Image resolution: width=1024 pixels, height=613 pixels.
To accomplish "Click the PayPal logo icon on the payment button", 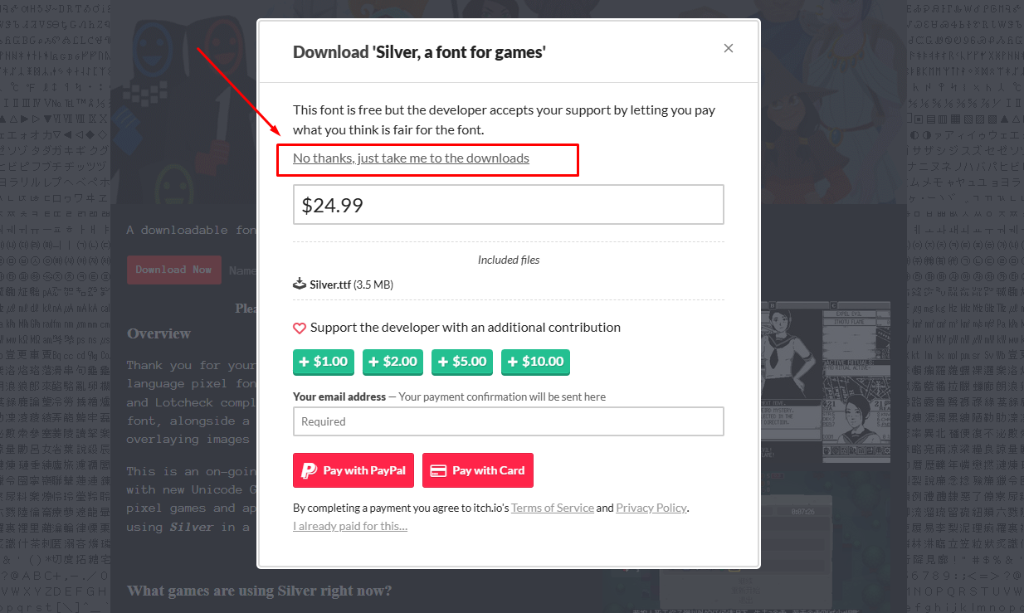I will [310, 470].
